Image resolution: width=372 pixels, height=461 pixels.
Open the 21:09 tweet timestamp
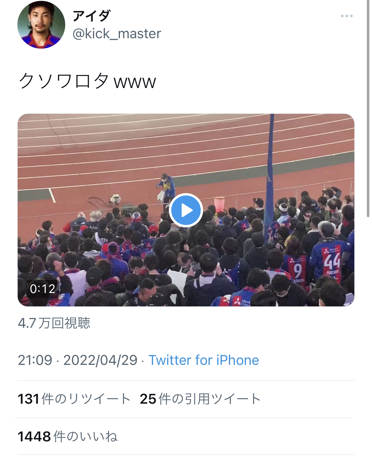(x=35, y=360)
